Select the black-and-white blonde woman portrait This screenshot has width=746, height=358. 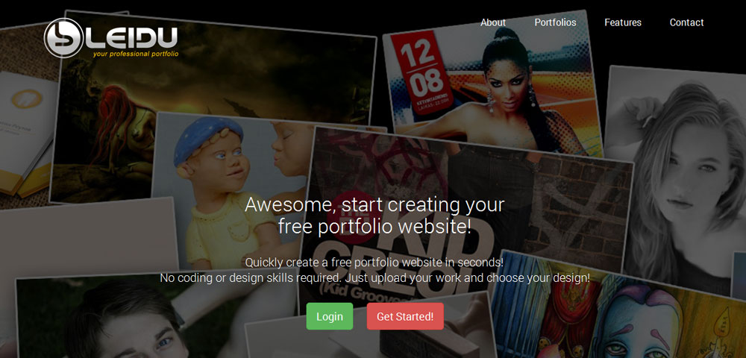tap(676, 180)
